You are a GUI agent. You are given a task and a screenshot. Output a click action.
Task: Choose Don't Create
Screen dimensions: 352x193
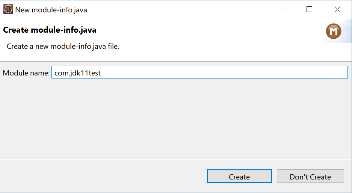tap(310, 176)
